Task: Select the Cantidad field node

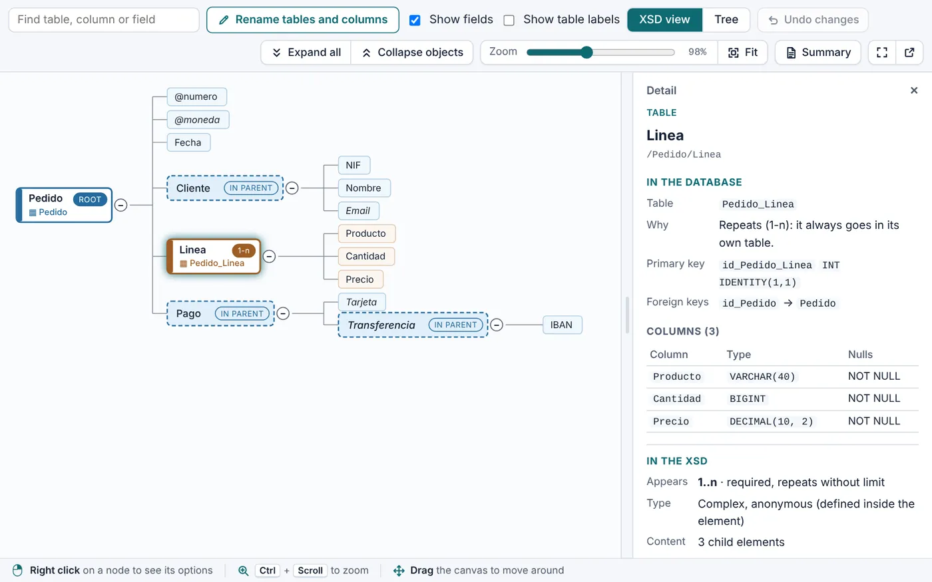Action: [366, 256]
